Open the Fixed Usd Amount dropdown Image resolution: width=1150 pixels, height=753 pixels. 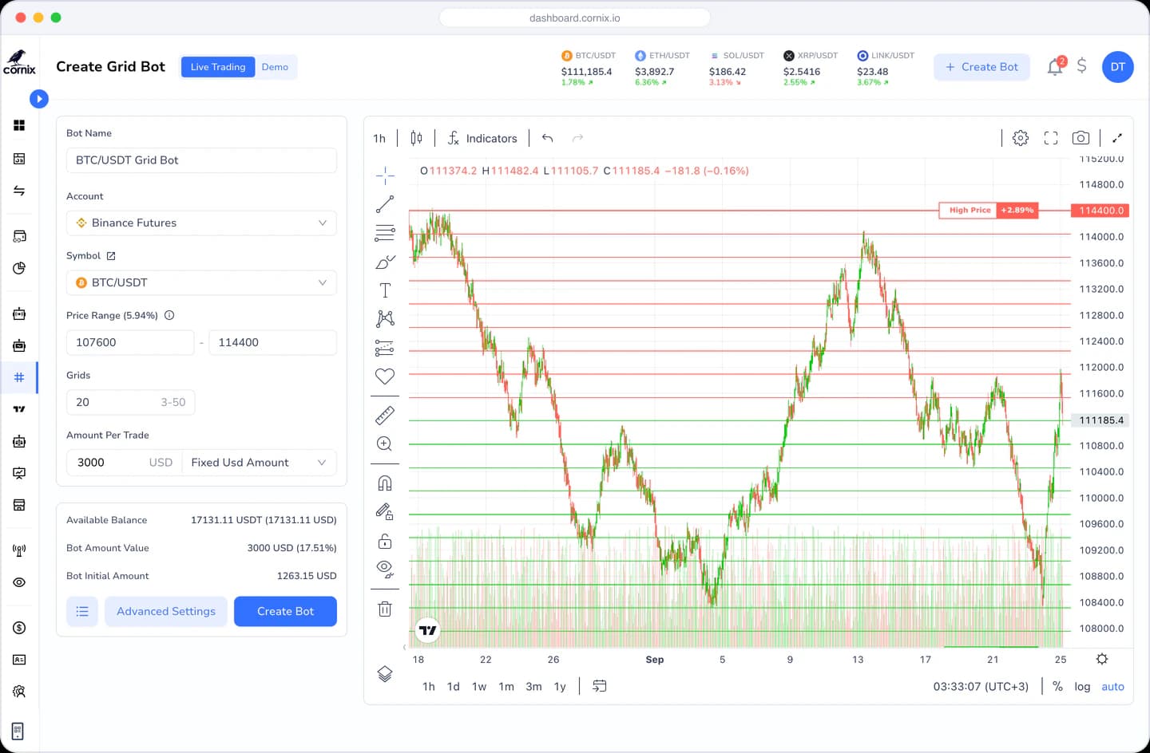click(x=260, y=463)
